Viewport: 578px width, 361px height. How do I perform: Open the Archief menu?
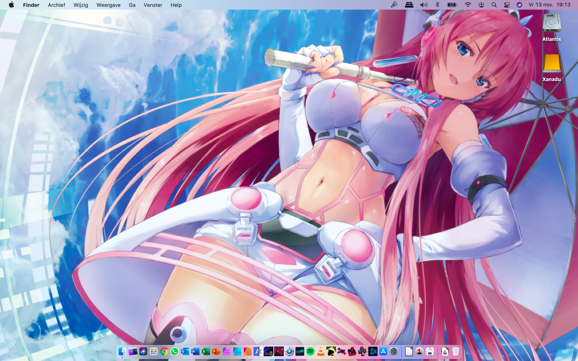tap(56, 5)
